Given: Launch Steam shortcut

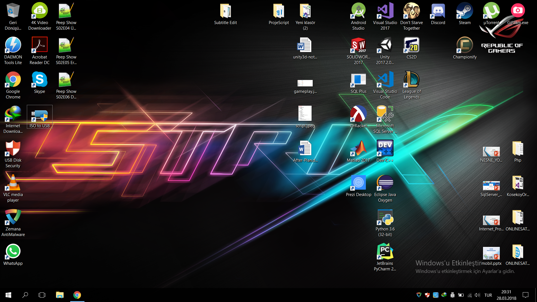Looking at the screenshot, I should tap(465, 14).
